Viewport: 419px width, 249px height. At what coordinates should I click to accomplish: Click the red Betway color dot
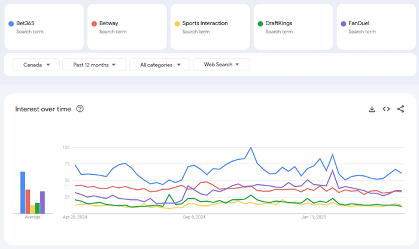(x=94, y=24)
